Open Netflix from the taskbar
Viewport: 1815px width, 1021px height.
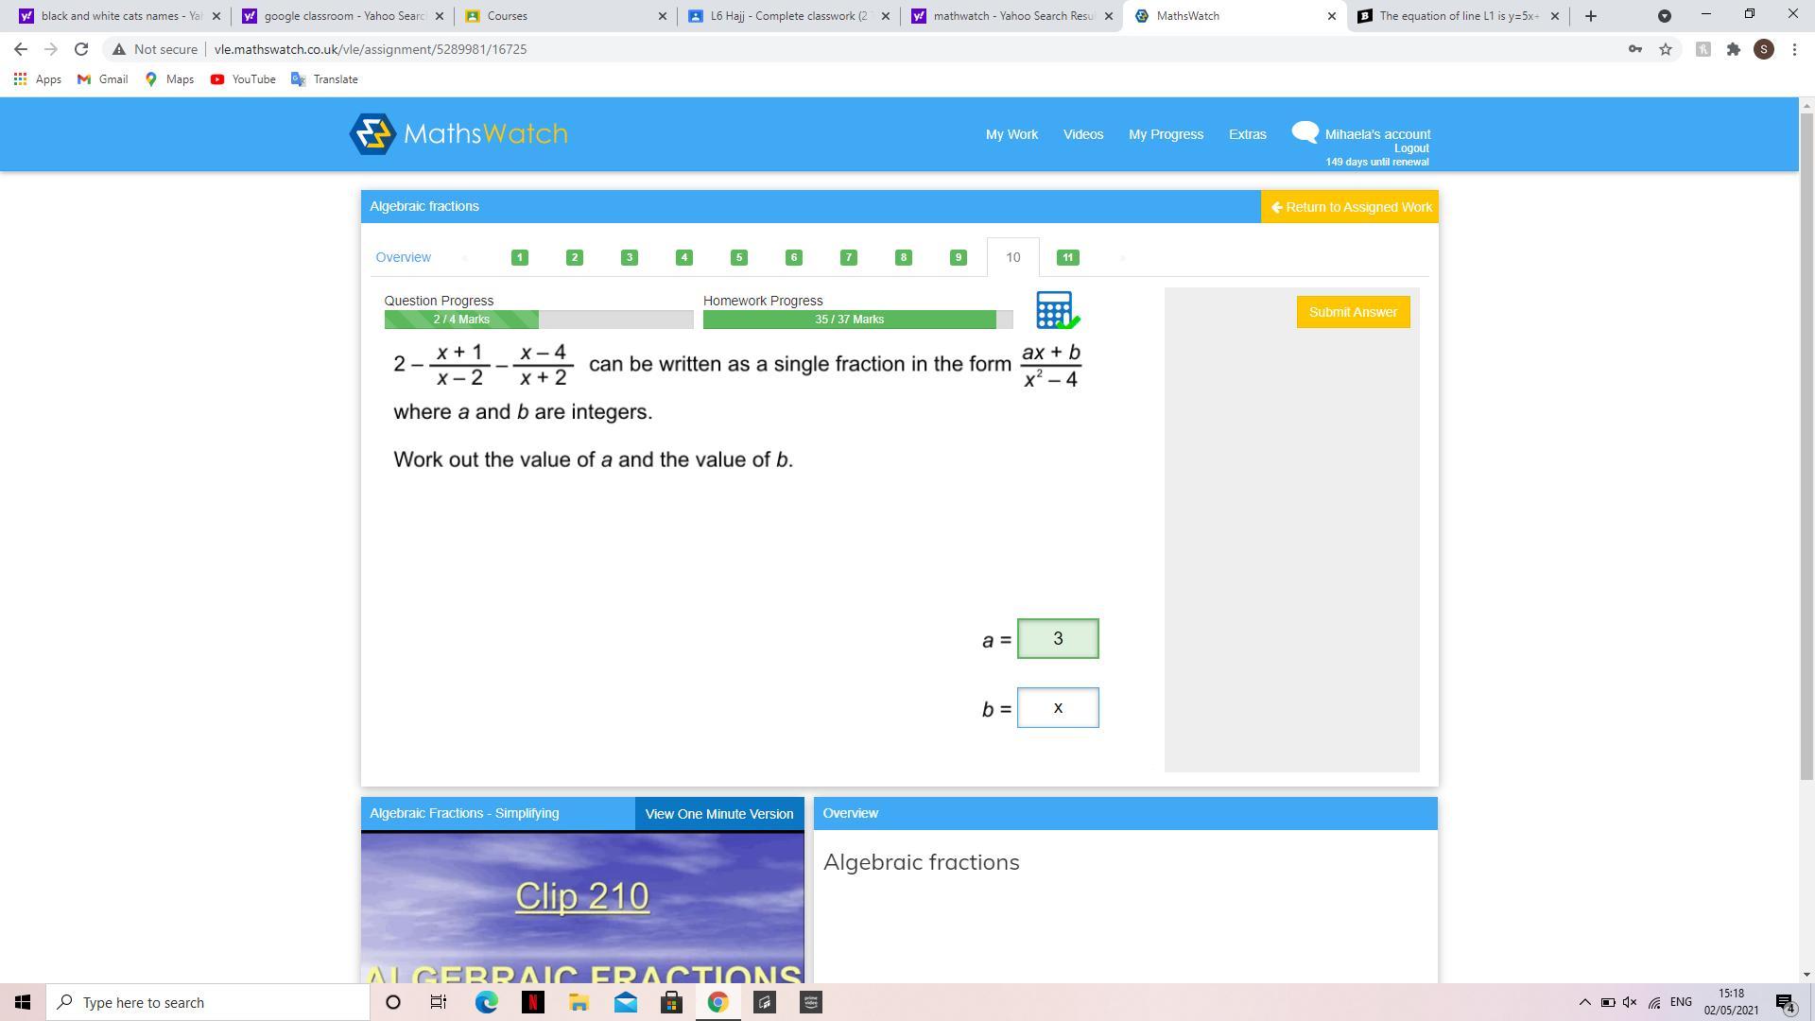click(532, 1002)
